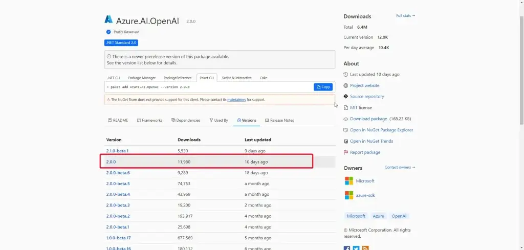Click the azure-sdk owner logo
The width and height of the screenshot is (524, 250).
click(349, 195)
